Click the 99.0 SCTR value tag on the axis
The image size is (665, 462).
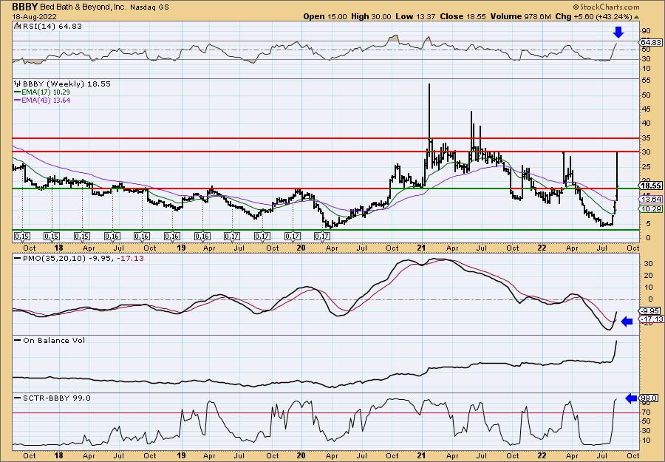click(649, 398)
